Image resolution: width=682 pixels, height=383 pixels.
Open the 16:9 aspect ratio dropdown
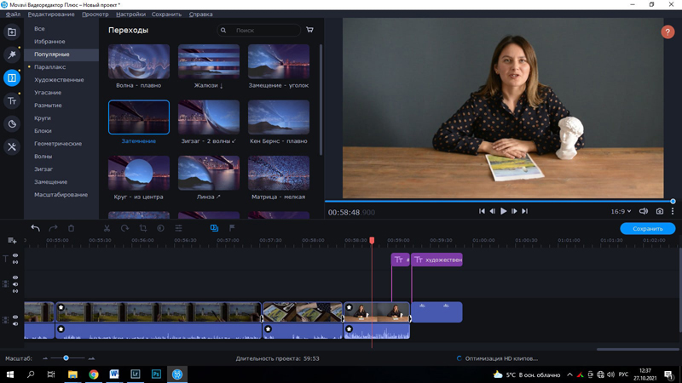(621, 211)
